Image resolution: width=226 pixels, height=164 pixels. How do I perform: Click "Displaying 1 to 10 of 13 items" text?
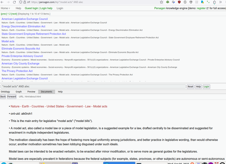[x=34, y=14]
